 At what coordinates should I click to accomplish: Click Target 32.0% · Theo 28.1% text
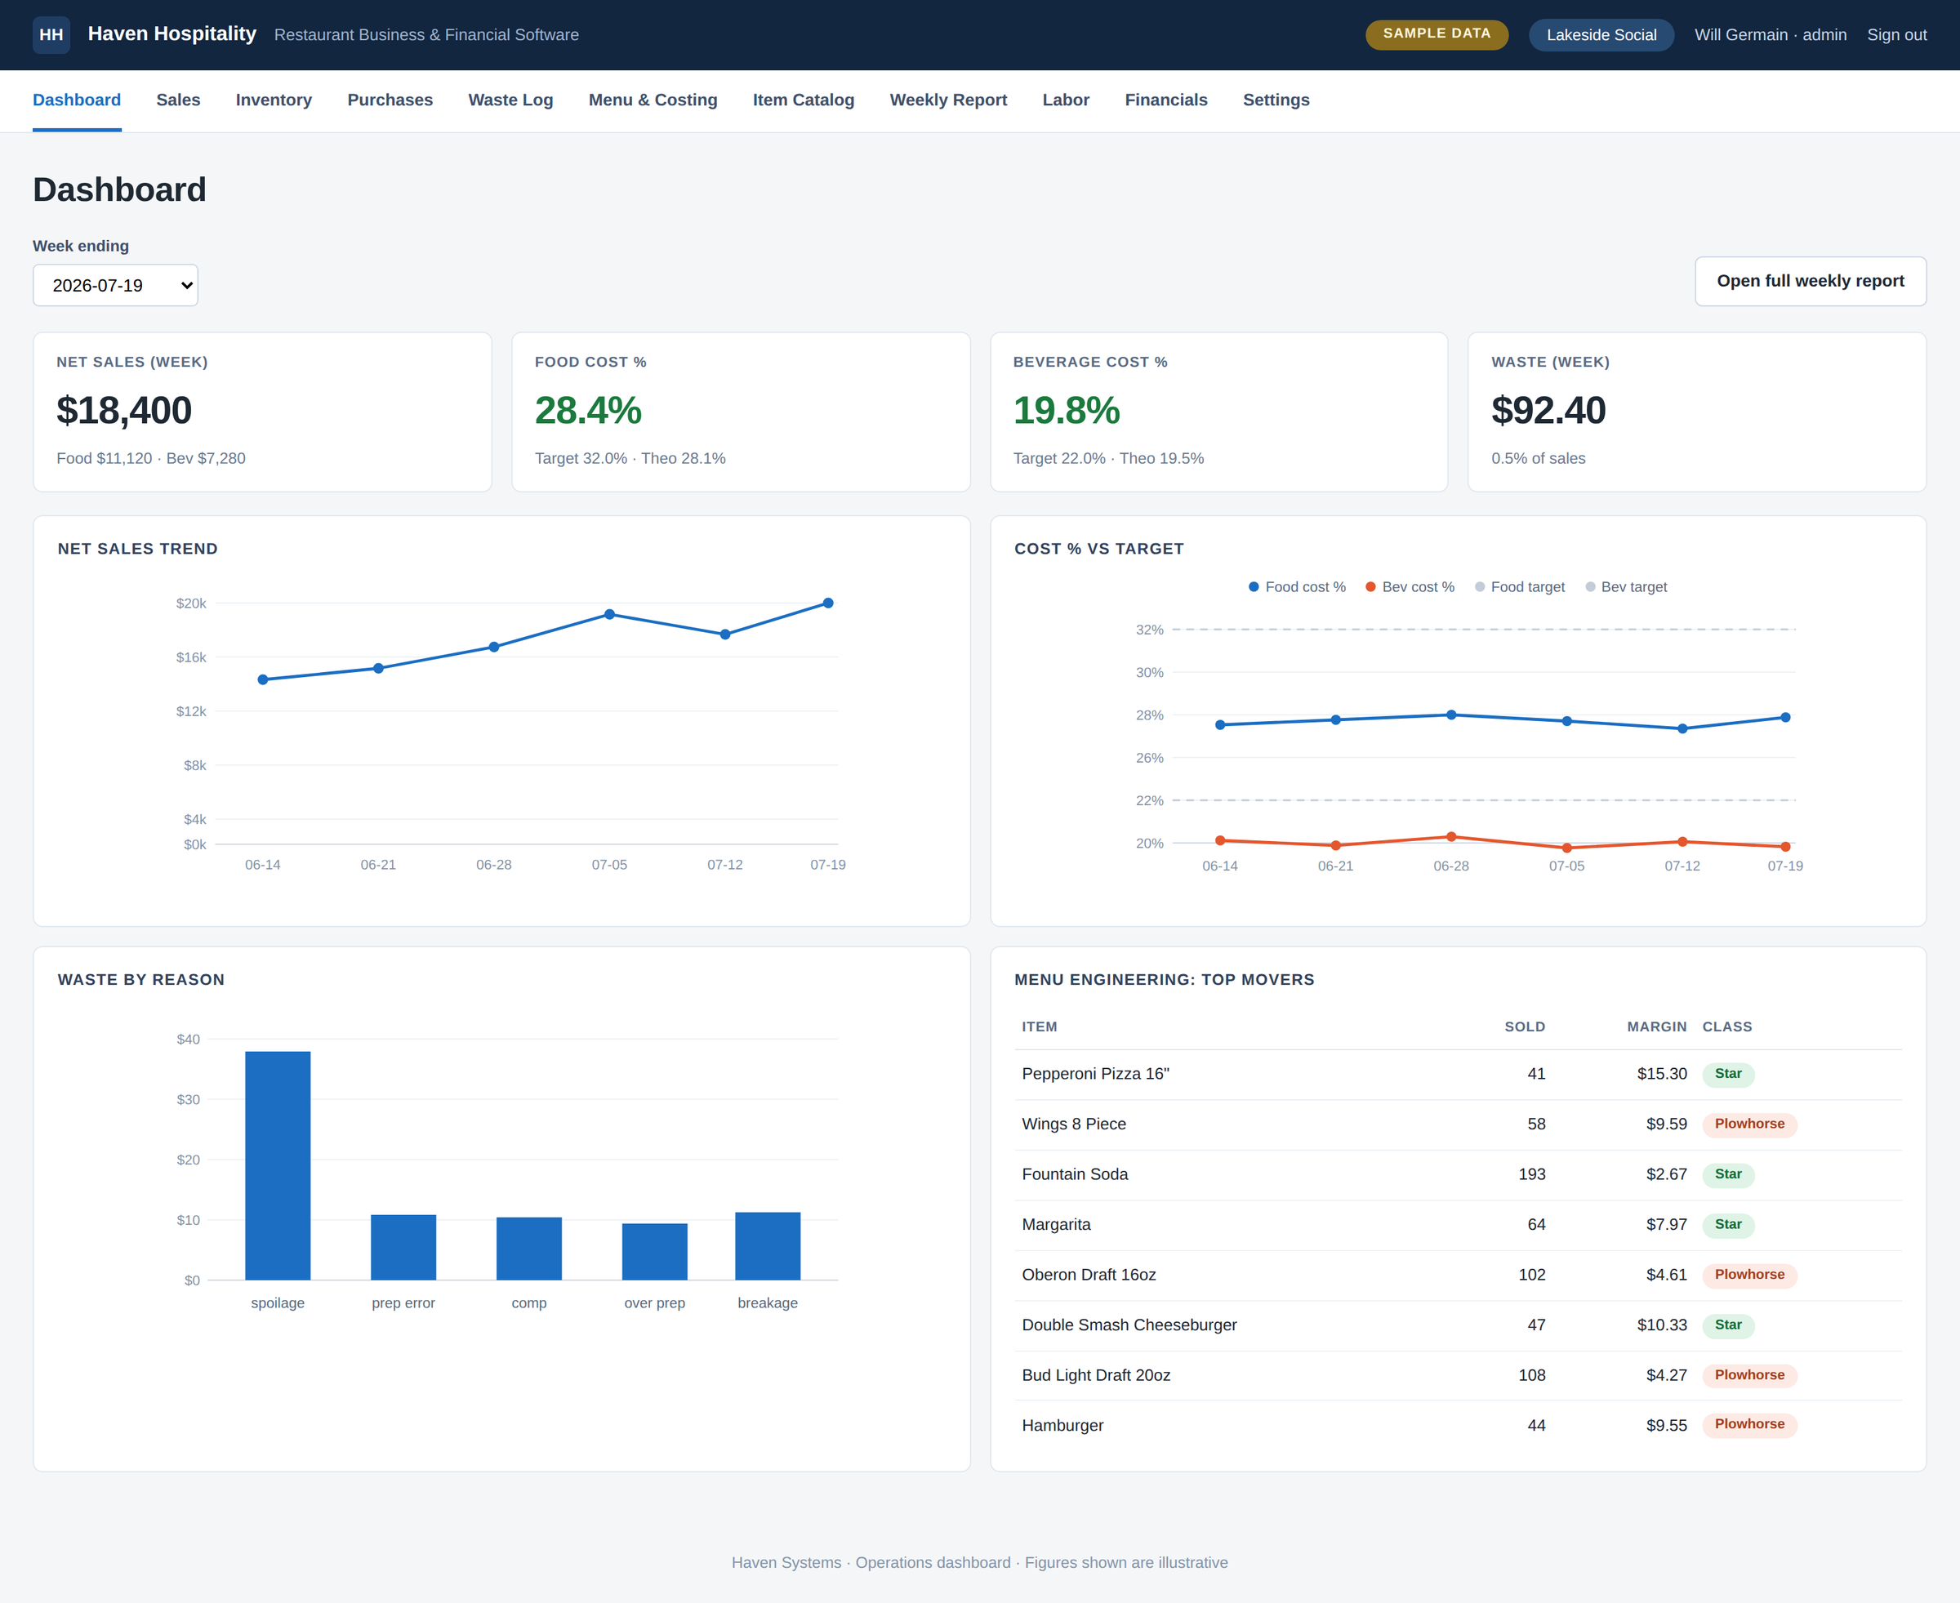[630, 458]
